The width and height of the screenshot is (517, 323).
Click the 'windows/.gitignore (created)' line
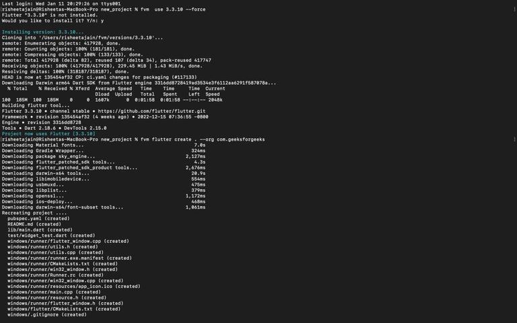pyautogui.click(x=47, y=314)
